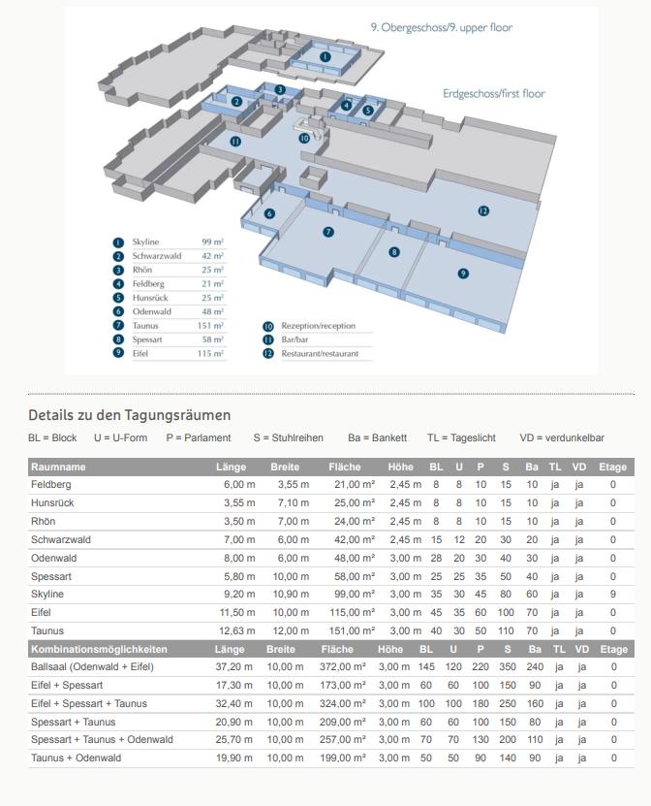Click the legend text 'Taunus 151 m²'

tap(177, 326)
